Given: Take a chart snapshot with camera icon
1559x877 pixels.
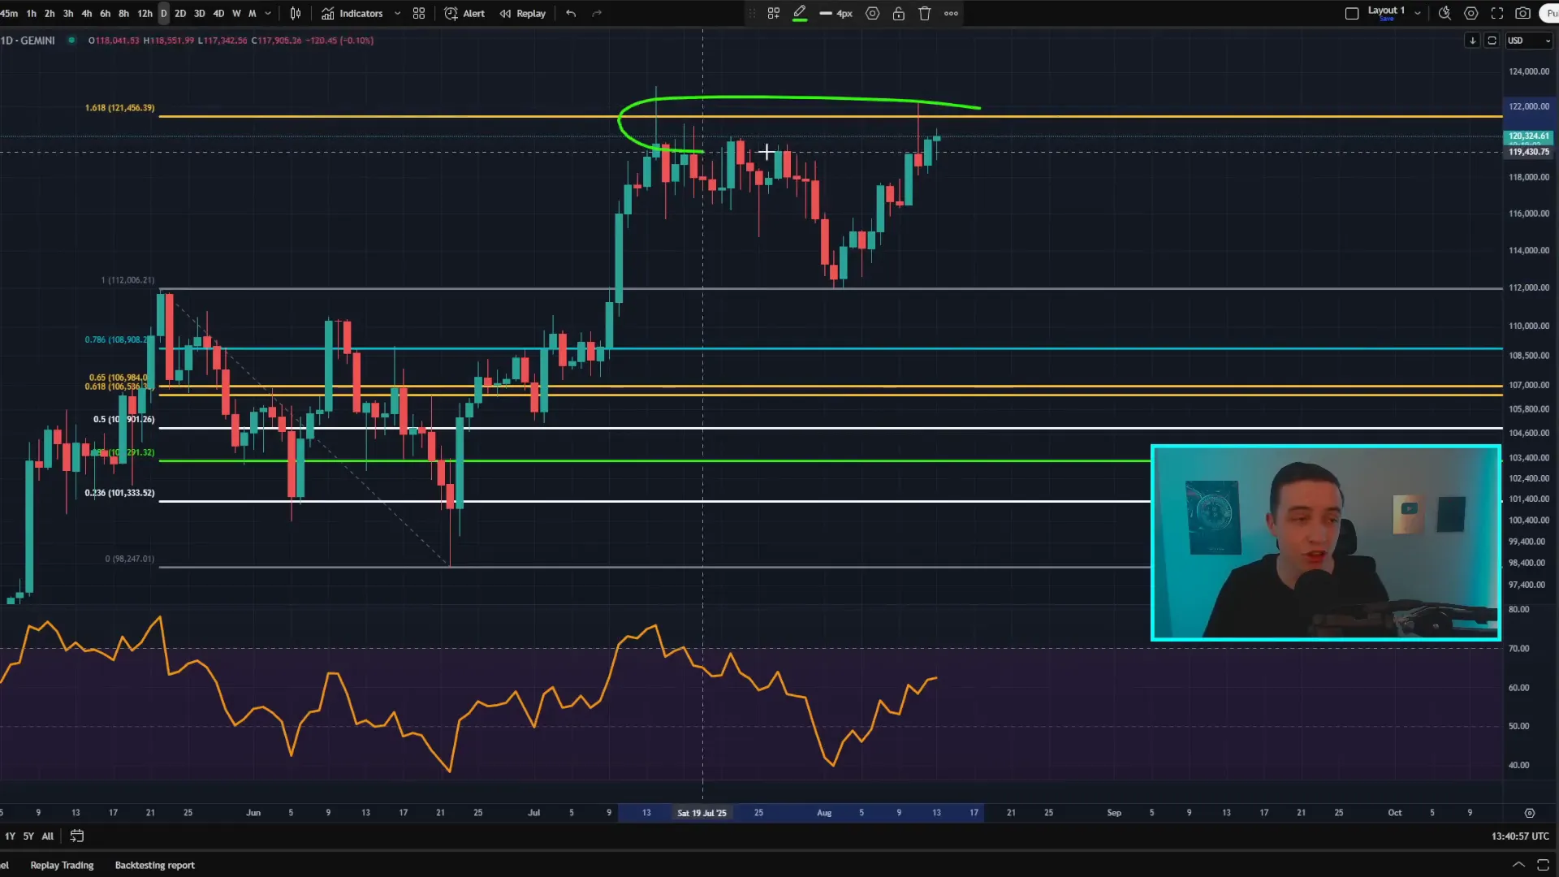Looking at the screenshot, I should 1523,13.
